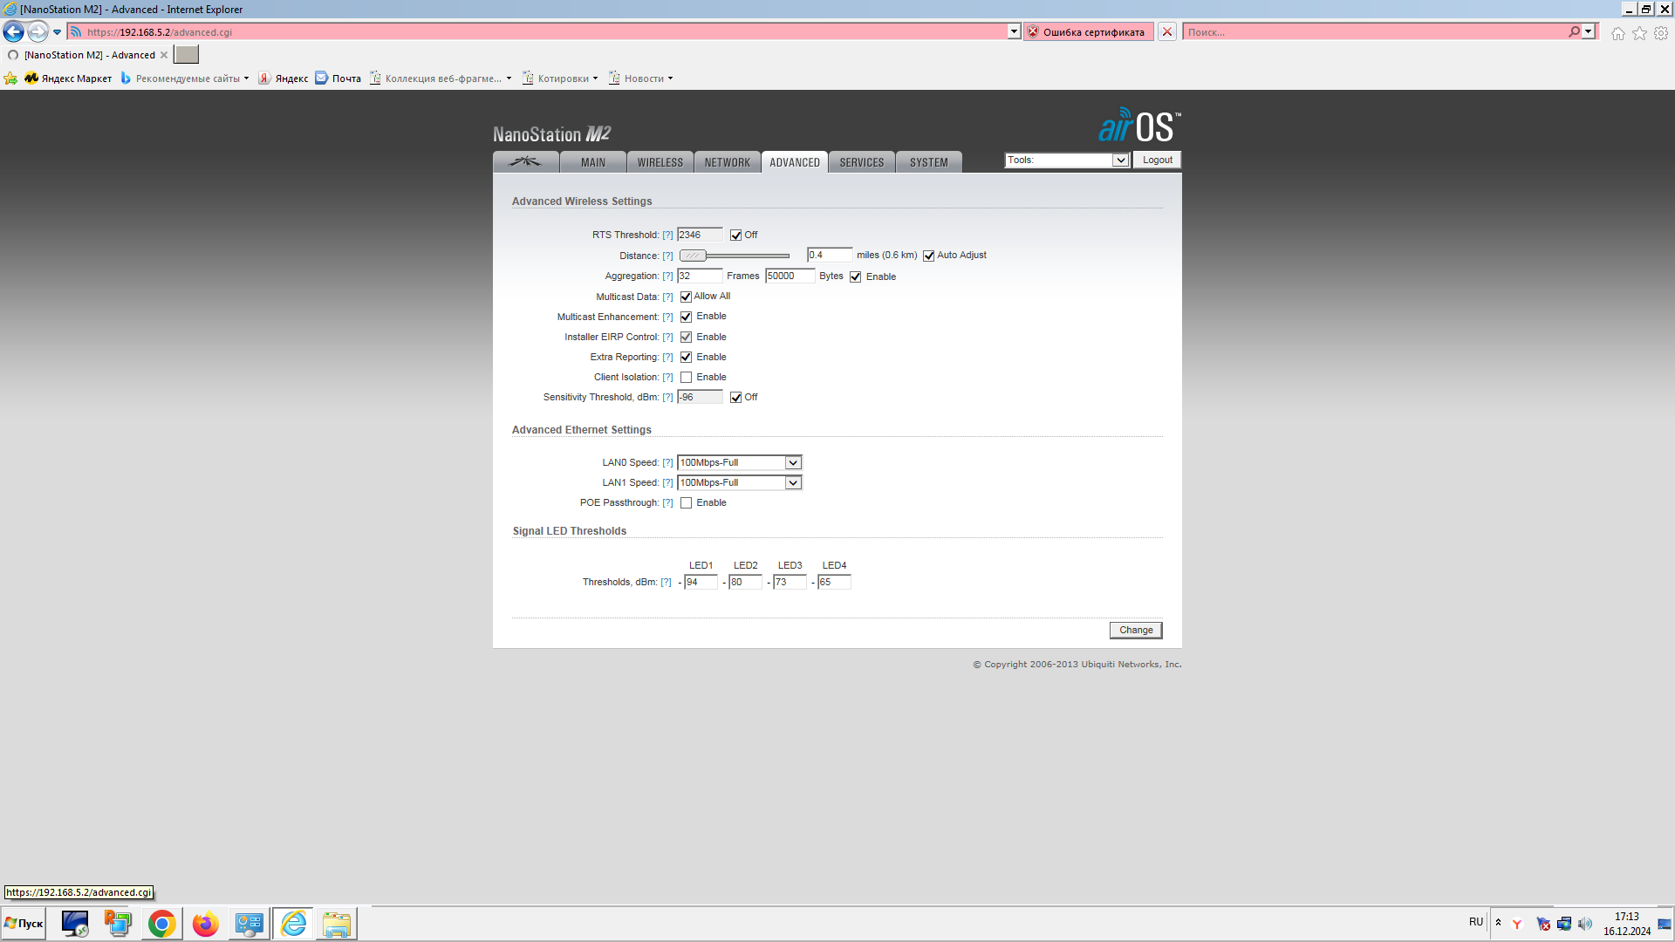This screenshot has height=942, width=1675.
Task: Click the Logout button
Action: click(x=1157, y=160)
